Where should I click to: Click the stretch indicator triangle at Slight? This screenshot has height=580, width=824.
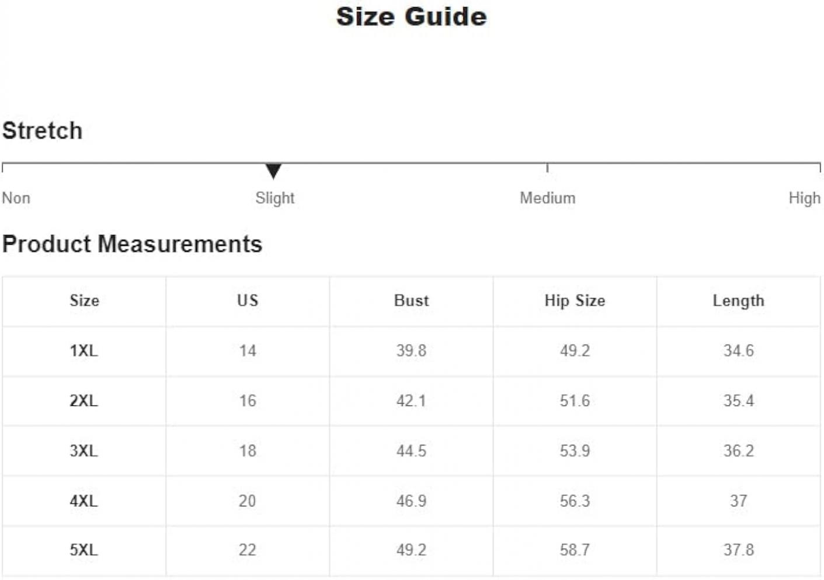coord(273,171)
